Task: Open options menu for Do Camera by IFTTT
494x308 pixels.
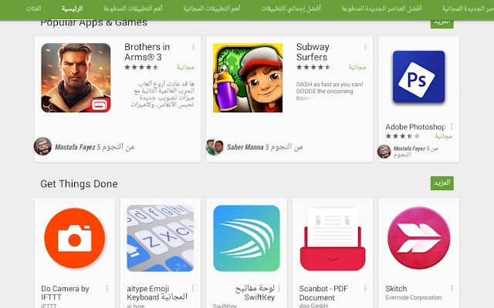Action: click(x=107, y=288)
